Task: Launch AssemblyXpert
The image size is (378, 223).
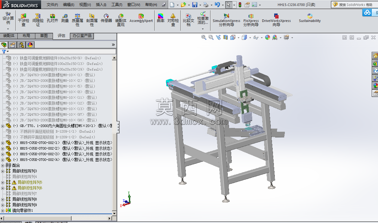Action: (141, 18)
